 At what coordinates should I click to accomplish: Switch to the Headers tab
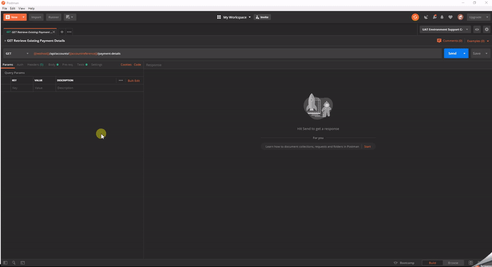click(x=35, y=65)
